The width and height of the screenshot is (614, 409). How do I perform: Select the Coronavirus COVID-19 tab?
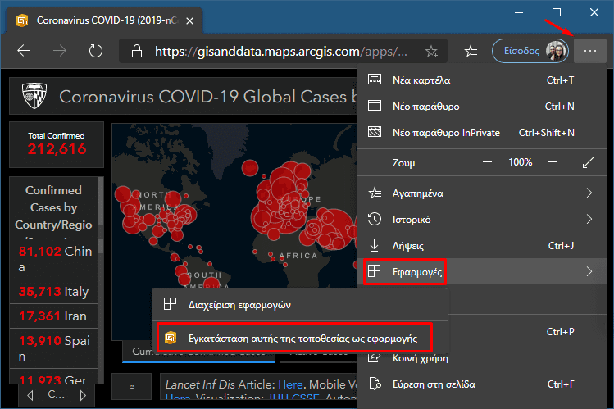coord(104,20)
